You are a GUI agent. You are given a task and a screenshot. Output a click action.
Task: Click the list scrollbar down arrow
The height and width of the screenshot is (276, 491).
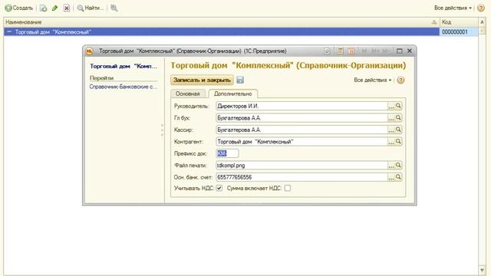point(482,270)
